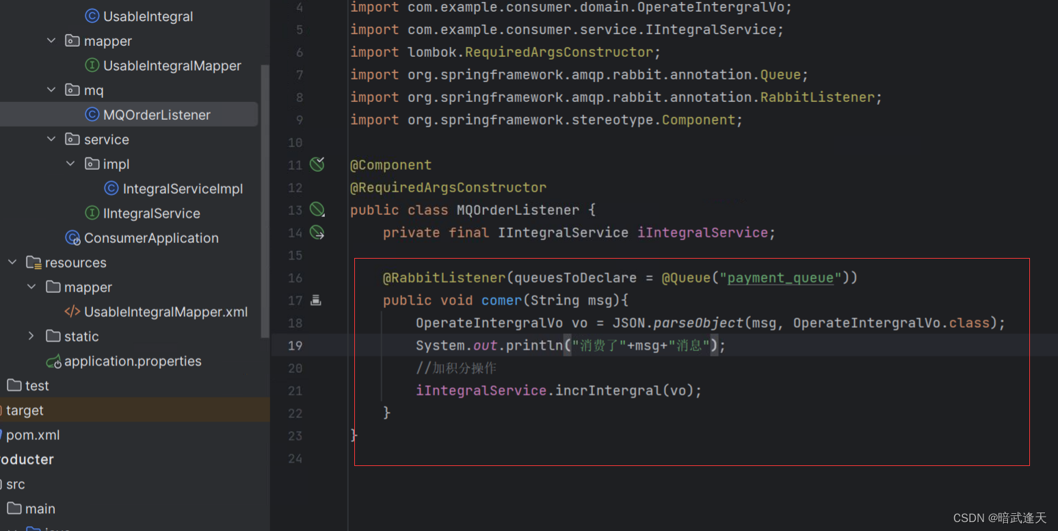Select the target folder
This screenshot has height=531, width=1058.
tap(25, 411)
